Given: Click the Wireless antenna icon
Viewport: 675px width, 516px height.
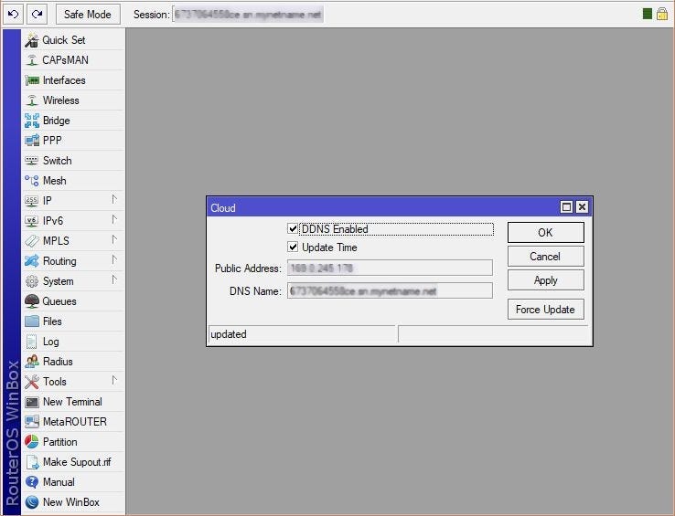Looking at the screenshot, I should click(x=32, y=100).
